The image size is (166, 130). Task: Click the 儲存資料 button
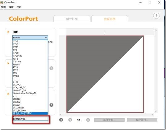click(x=142, y=120)
